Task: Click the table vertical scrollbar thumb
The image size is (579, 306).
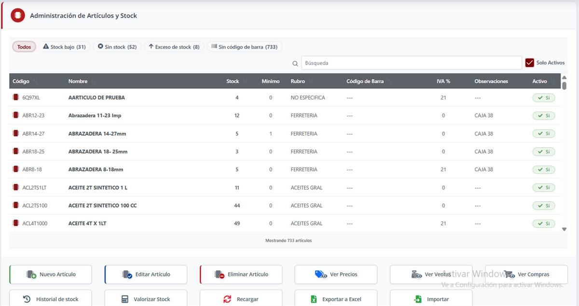Action: pyautogui.click(x=565, y=85)
